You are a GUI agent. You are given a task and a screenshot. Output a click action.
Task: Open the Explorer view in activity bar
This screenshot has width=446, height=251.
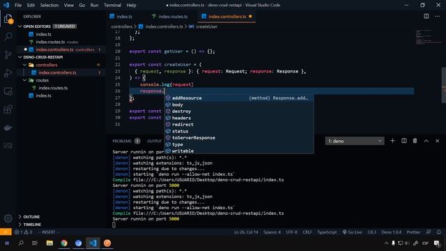click(8, 19)
